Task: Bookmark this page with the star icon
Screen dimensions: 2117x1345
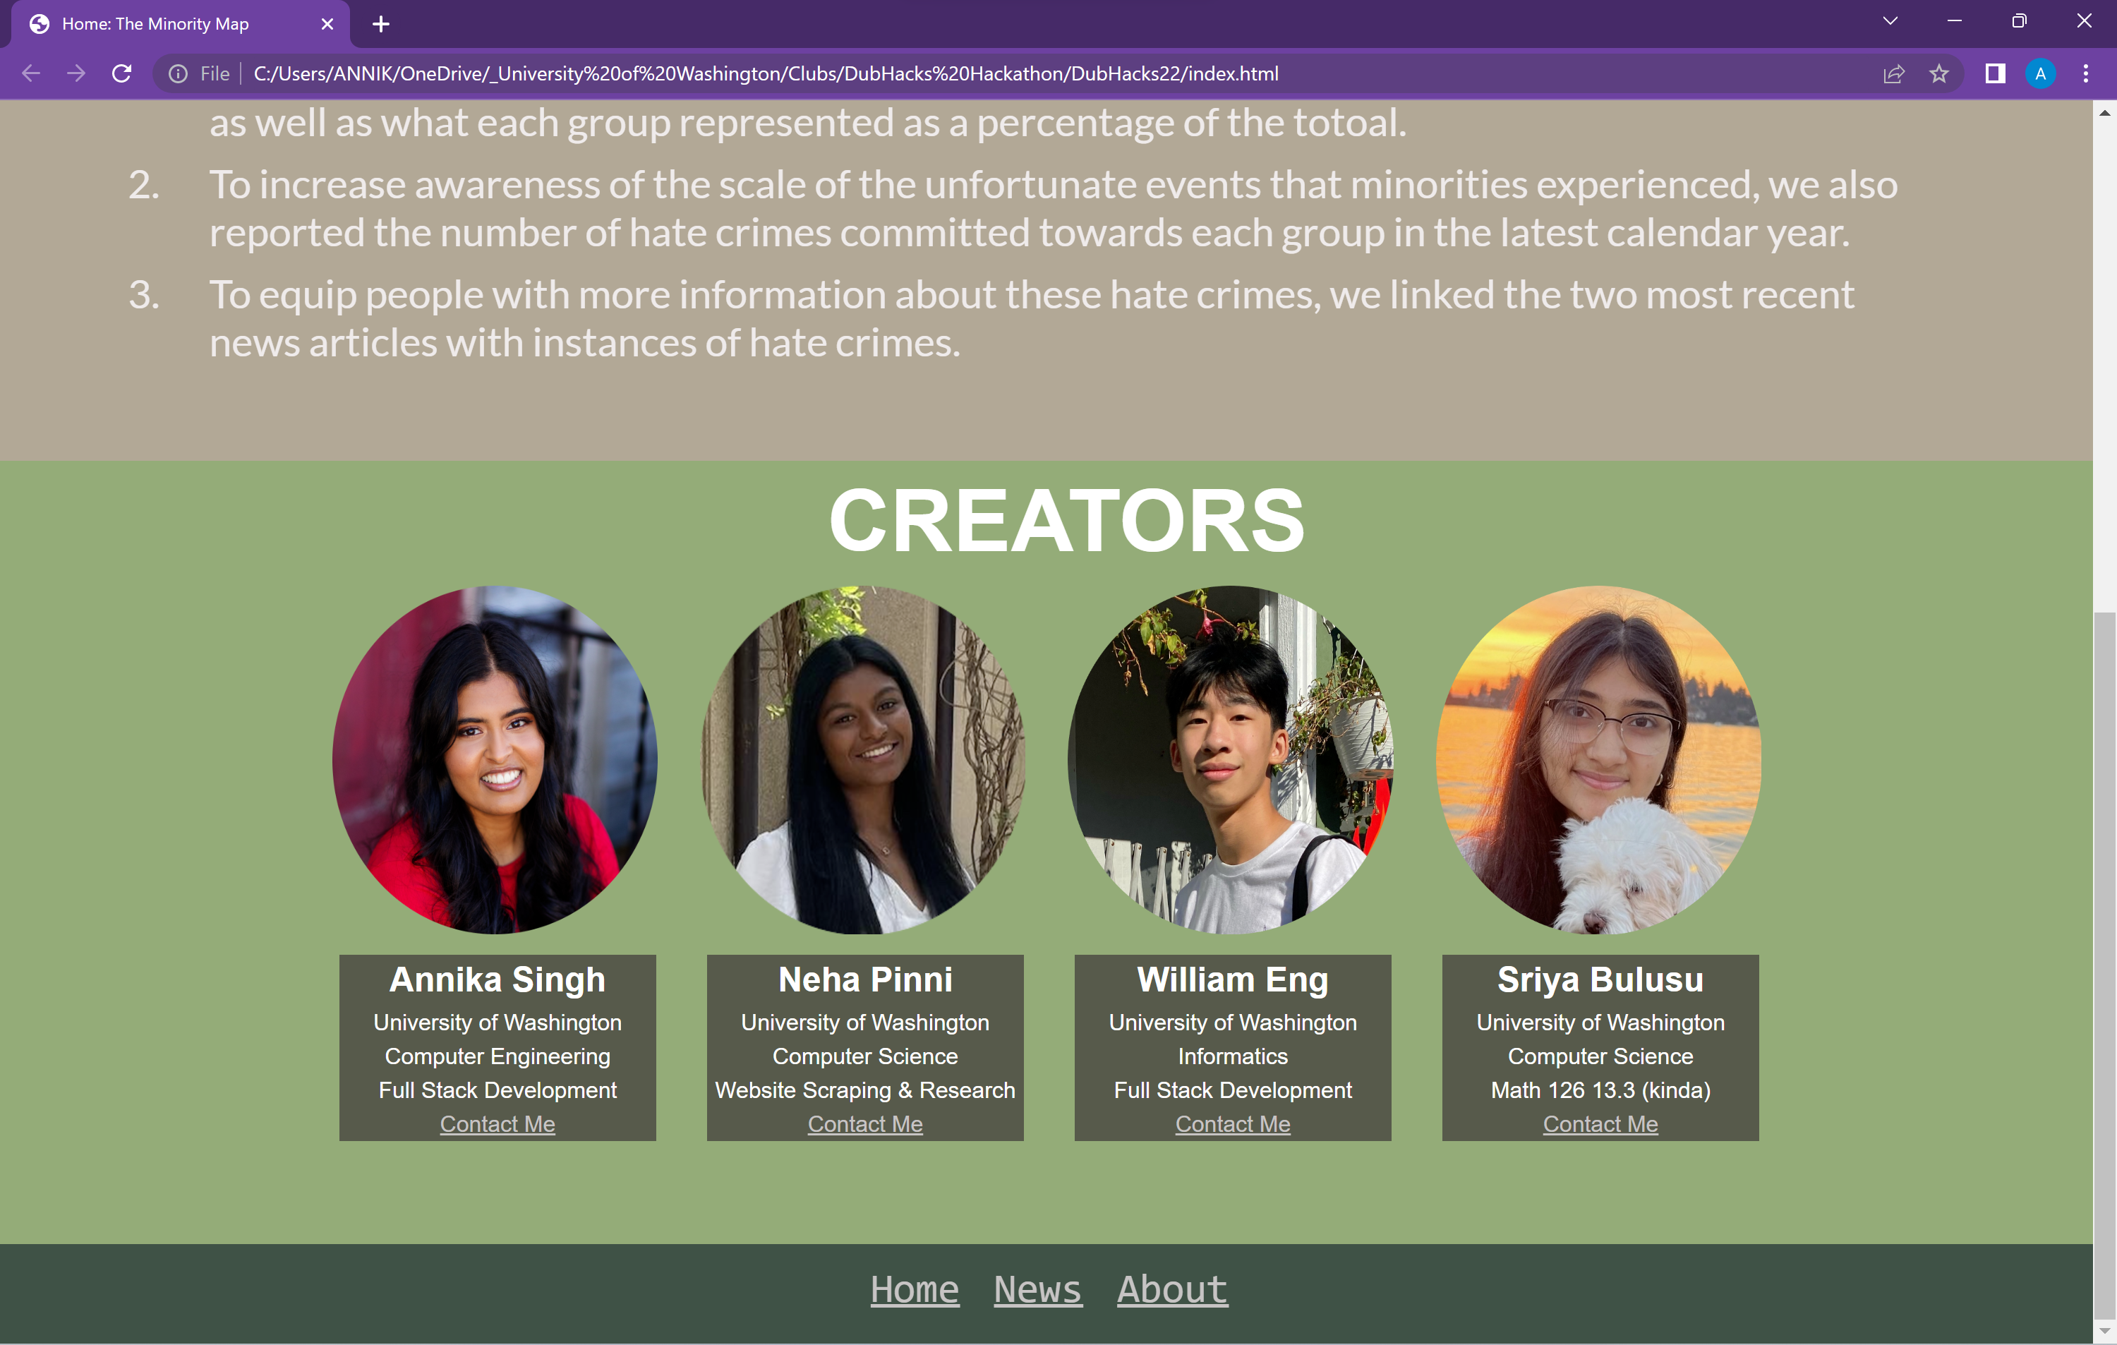Action: pos(1939,74)
